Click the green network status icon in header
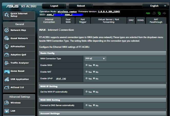This screenshot has width=170, height=116. click(159, 13)
